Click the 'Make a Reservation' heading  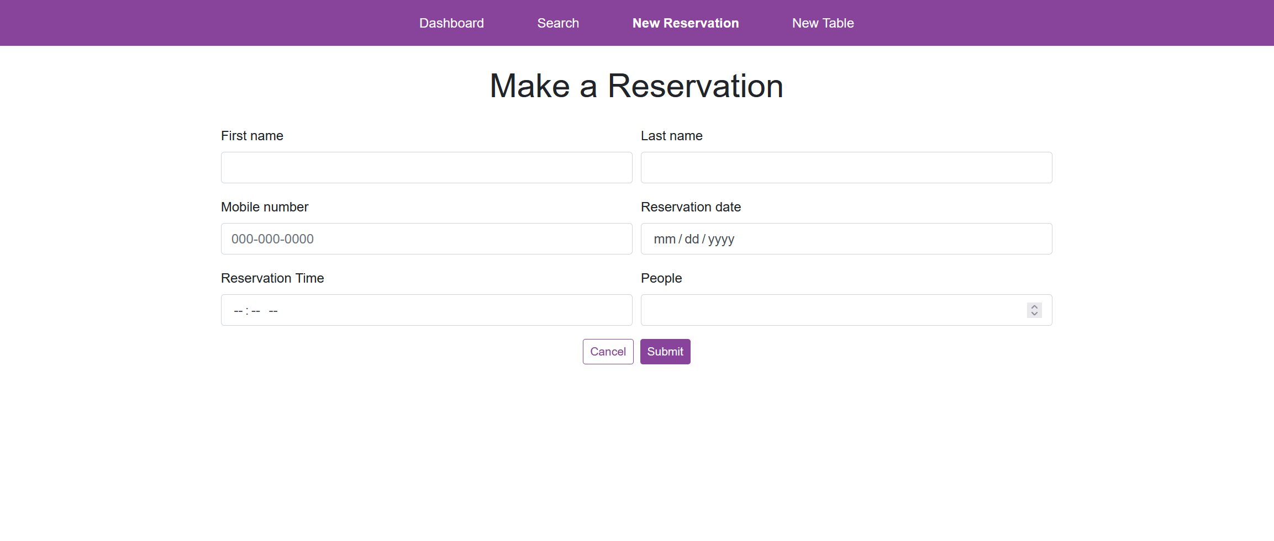[636, 86]
